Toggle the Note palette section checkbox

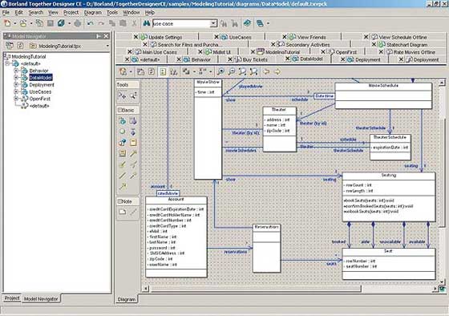click(x=120, y=201)
